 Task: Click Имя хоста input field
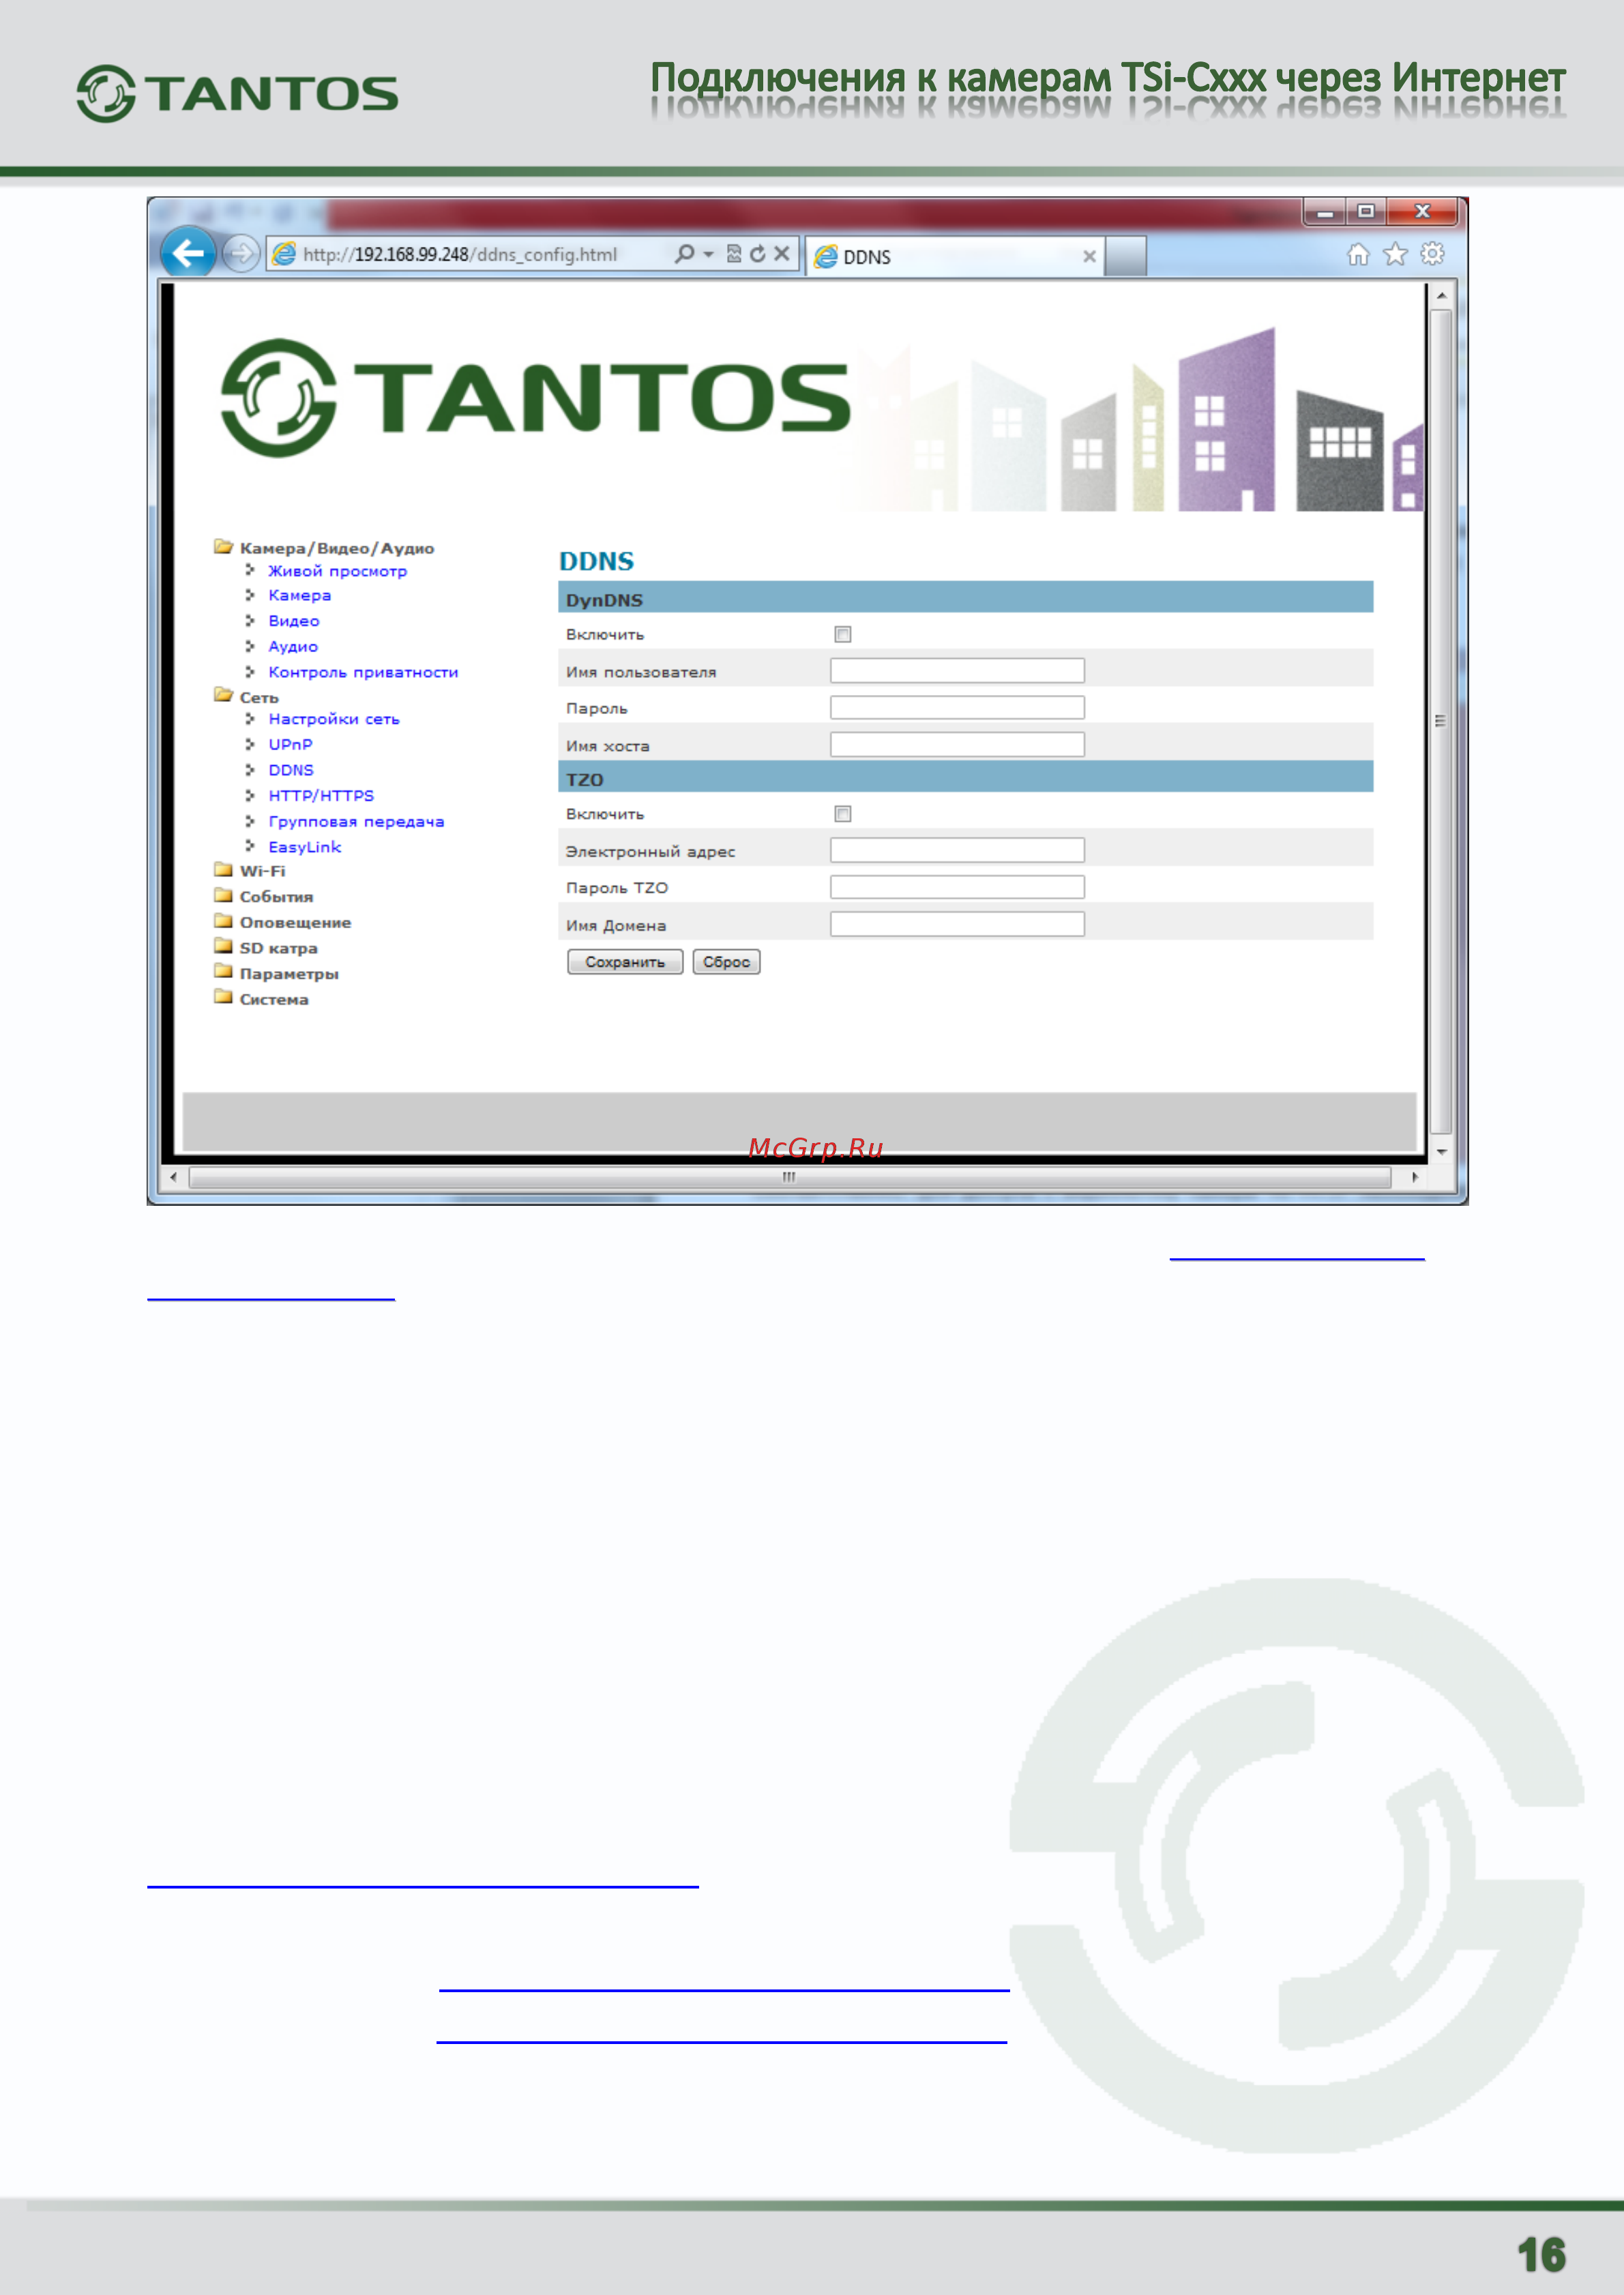[x=957, y=744]
